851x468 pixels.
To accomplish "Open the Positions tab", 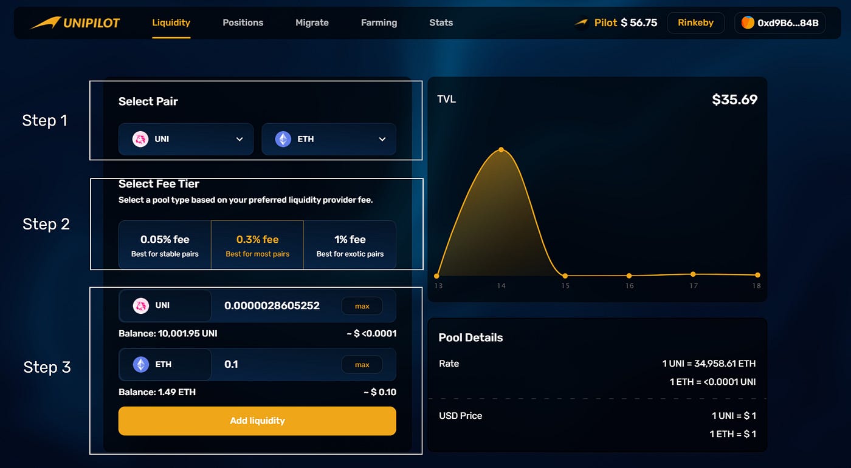I will click(x=243, y=22).
